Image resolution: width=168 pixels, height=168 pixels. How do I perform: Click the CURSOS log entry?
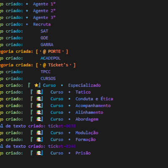pyautogui.click(x=48, y=79)
